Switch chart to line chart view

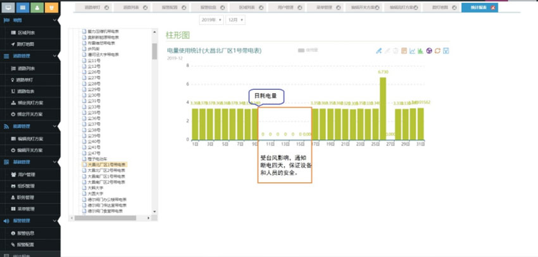click(x=412, y=51)
